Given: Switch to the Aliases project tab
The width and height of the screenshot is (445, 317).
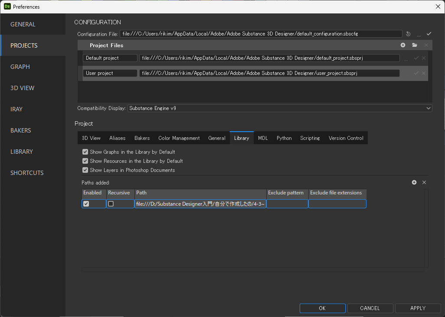Looking at the screenshot, I should coord(117,138).
